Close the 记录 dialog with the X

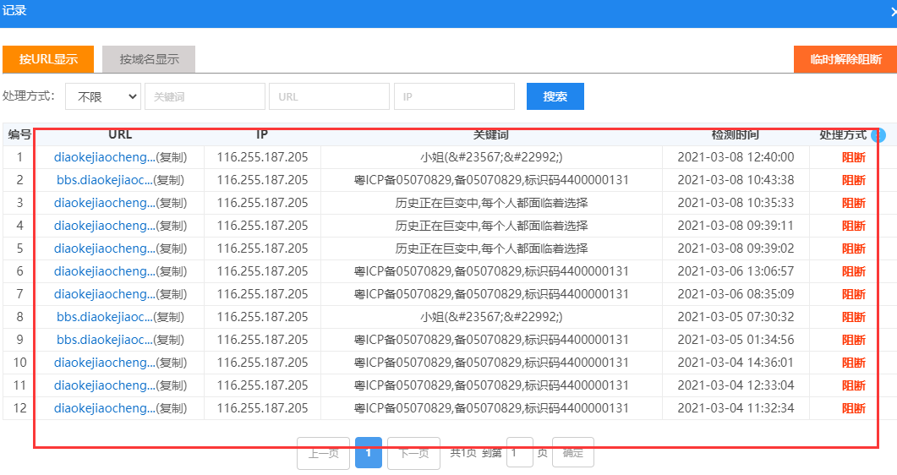pyautogui.click(x=893, y=12)
